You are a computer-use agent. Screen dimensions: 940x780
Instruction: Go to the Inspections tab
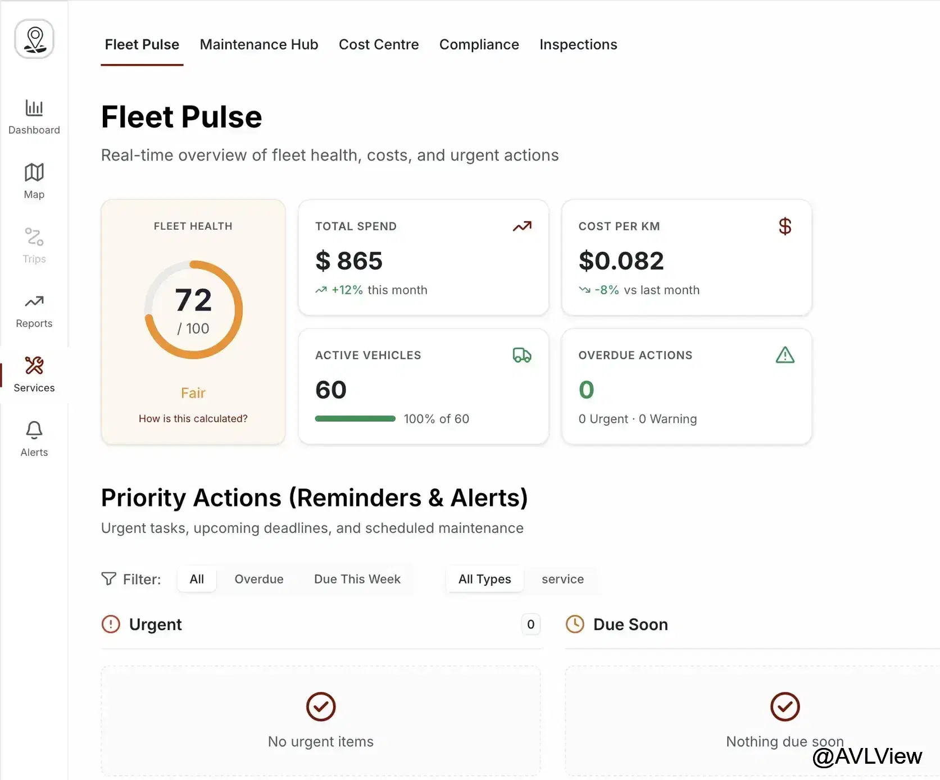[578, 44]
